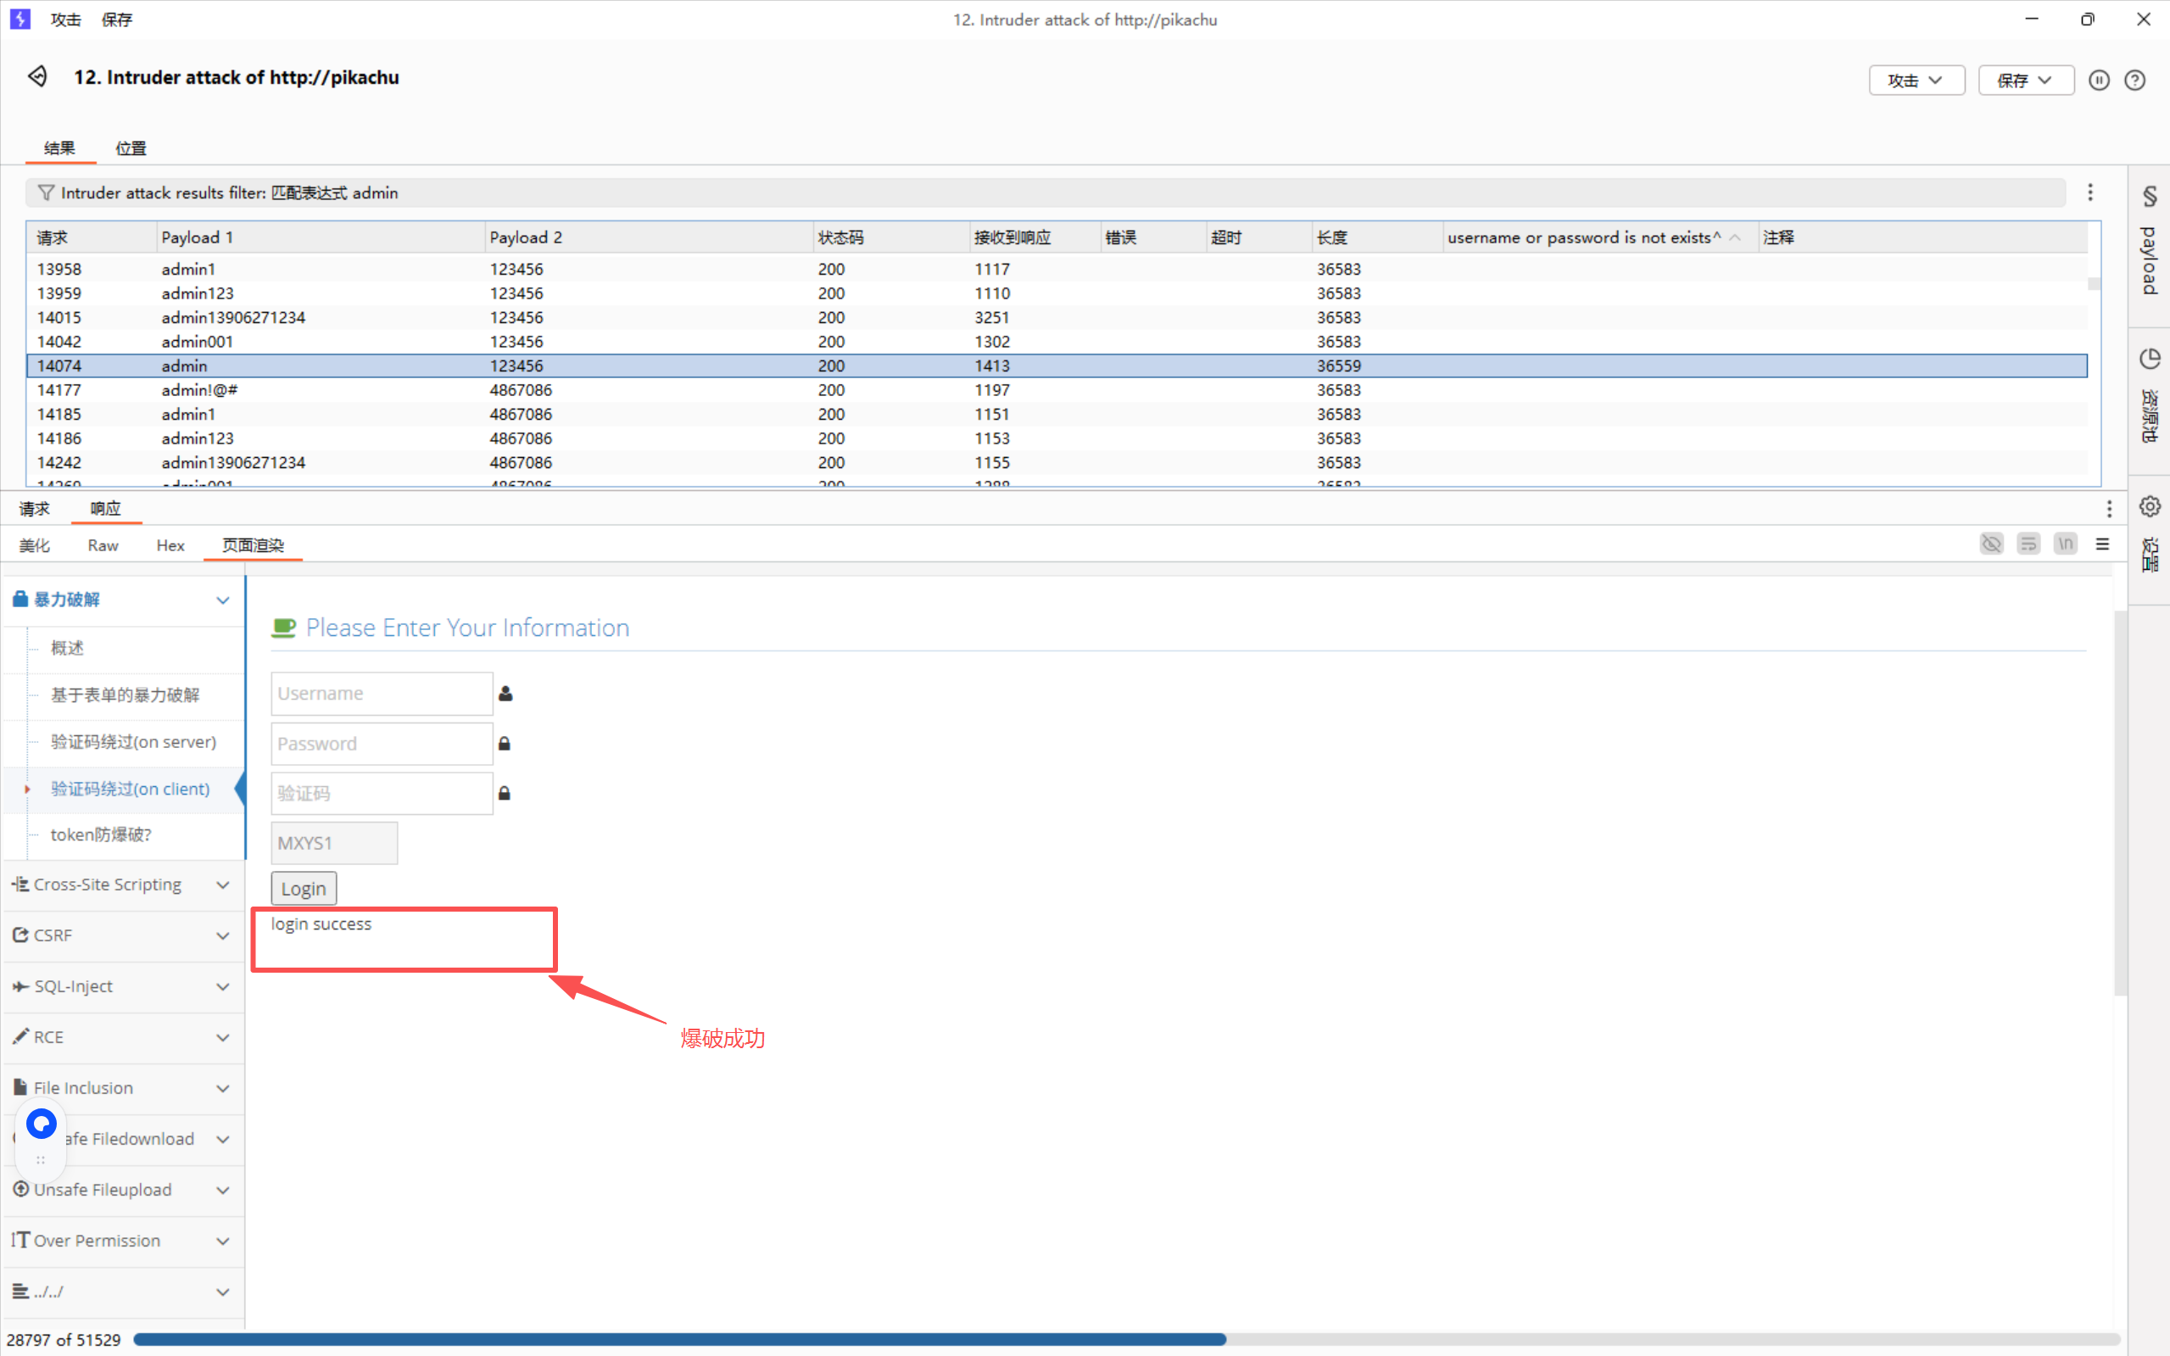
Task: Open 基于表单的暴力破解 link
Action: pyautogui.click(x=125, y=695)
